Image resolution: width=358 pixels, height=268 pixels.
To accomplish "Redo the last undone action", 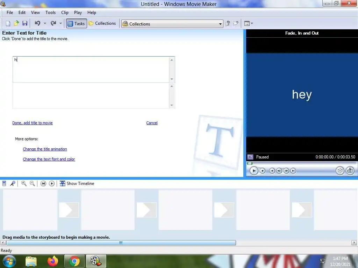I will (x=53, y=23).
